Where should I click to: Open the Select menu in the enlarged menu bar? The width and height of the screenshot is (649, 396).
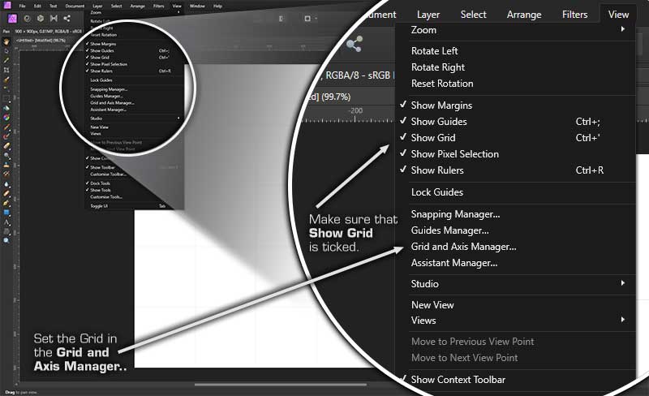tap(473, 15)
